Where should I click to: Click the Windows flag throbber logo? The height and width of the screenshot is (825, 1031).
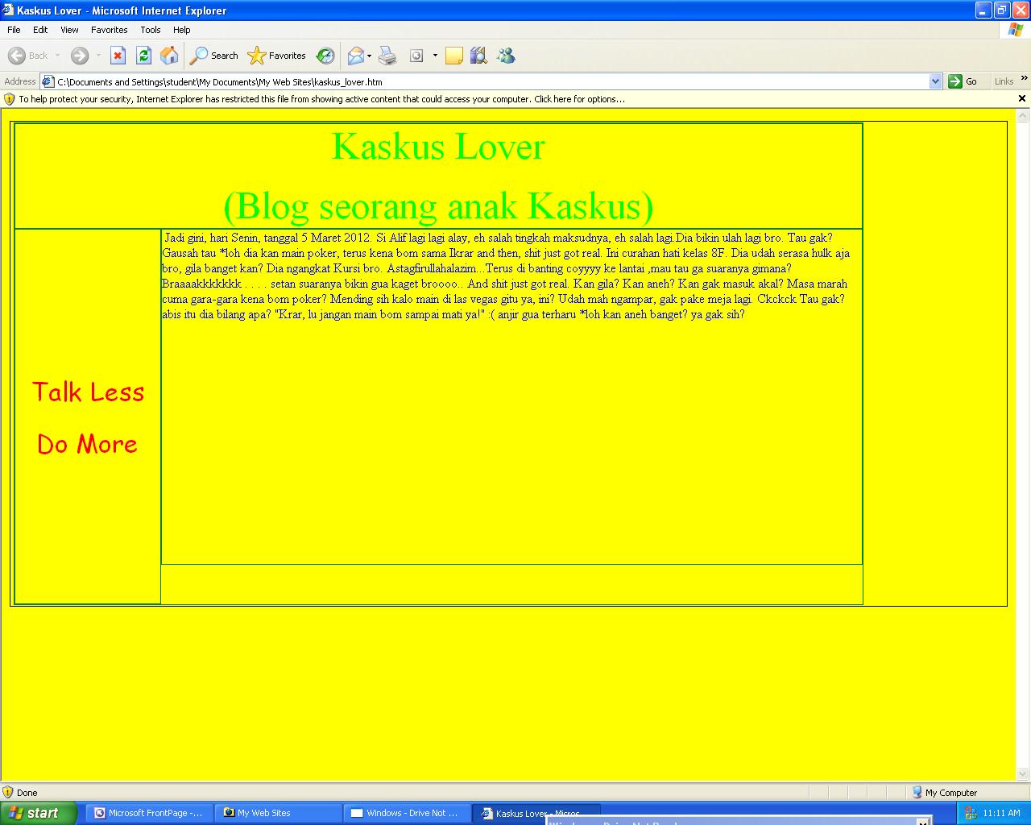[x=1015, y=30]
